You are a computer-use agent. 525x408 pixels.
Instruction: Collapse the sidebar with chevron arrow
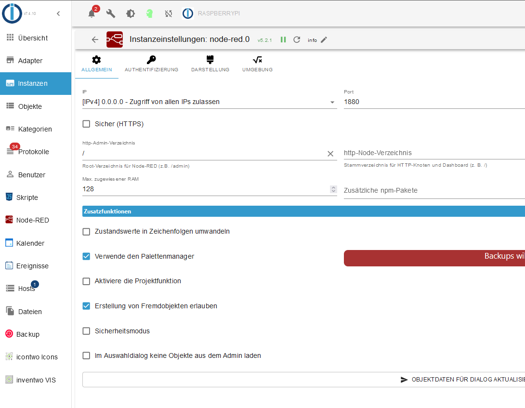[58, 13]
